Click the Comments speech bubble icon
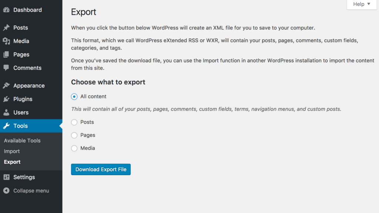Viewport: 379px width, 213px height. pos(6,68)
